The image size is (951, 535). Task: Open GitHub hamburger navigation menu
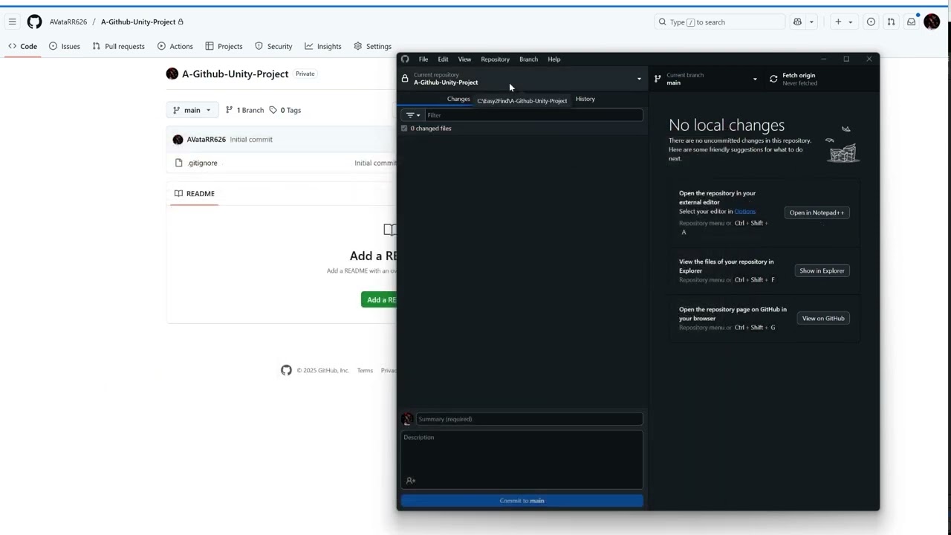[12, 22]
